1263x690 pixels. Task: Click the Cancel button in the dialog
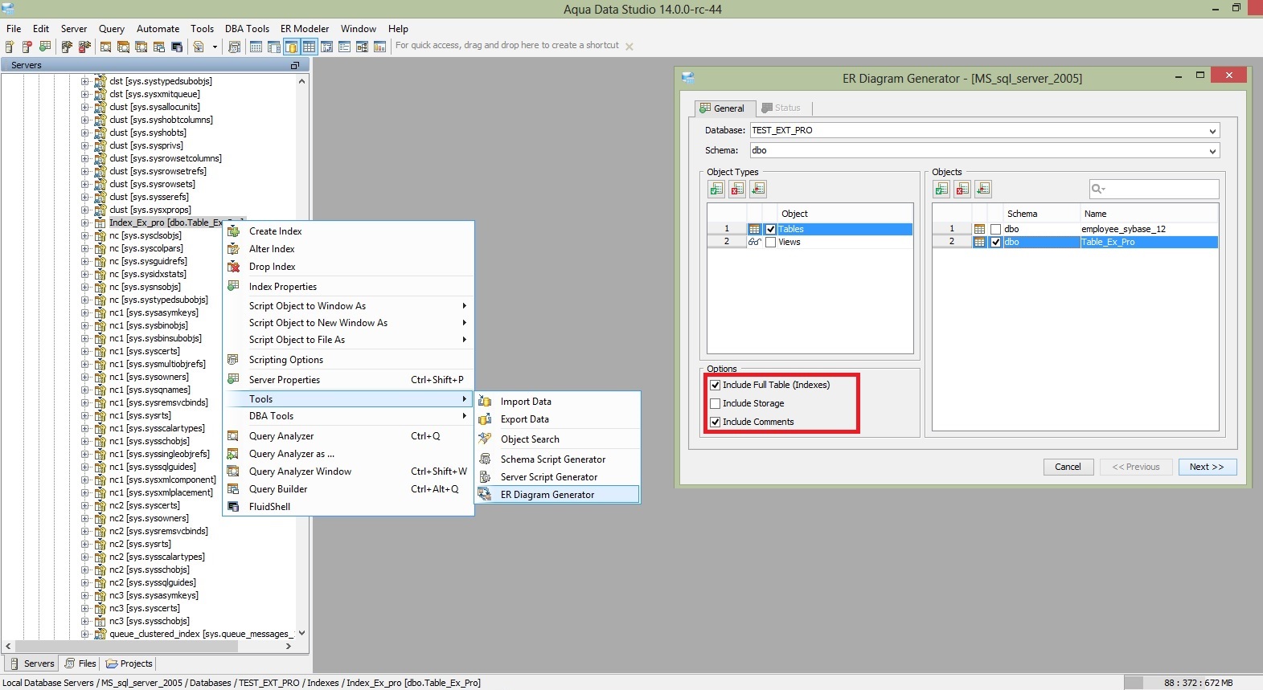(1068, 467)
